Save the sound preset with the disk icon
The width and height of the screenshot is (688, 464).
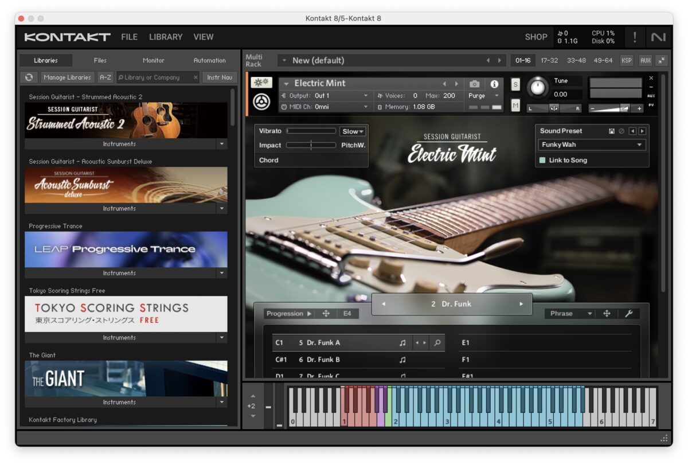(612, 131)
